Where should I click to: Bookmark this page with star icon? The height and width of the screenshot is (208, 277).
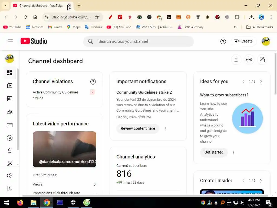click(97, 17)
